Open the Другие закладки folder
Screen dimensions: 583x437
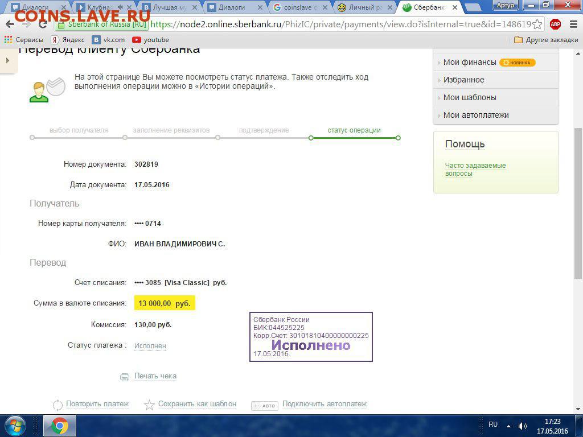click(546, 40)
